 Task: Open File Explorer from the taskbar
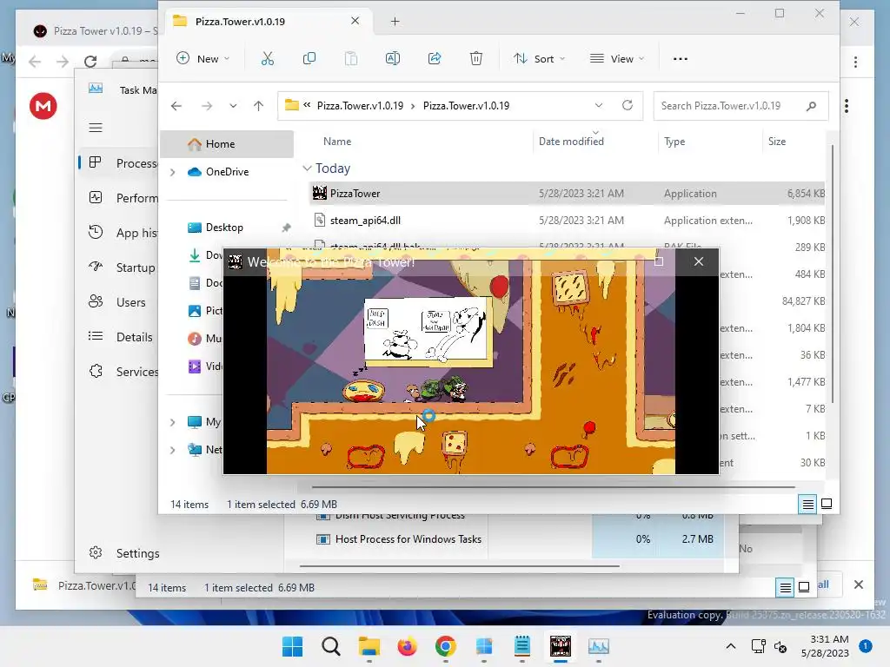point(369,646)
